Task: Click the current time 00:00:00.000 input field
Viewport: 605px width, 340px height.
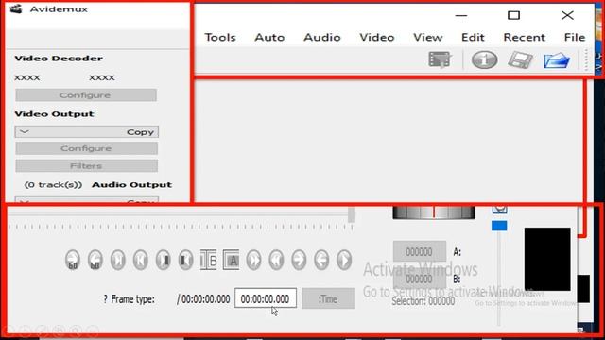Action: (x=266, y=298)
